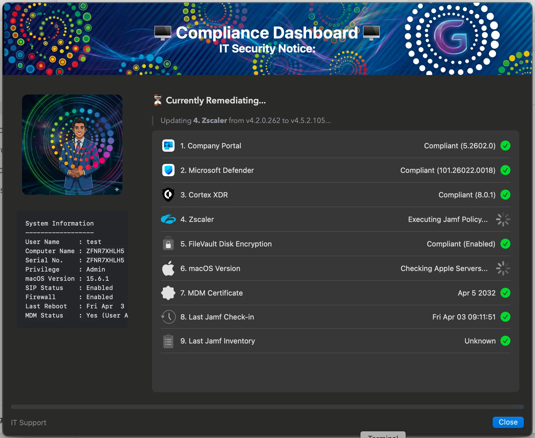The height and width of the screenshot is (438, 535).
Task: Click the 'Serial No.' line
Action: coord(75,260)
